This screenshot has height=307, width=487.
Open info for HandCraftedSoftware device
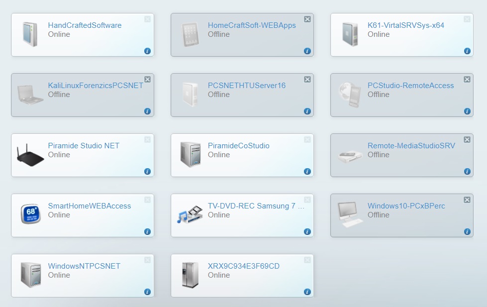tap(148, 51)
